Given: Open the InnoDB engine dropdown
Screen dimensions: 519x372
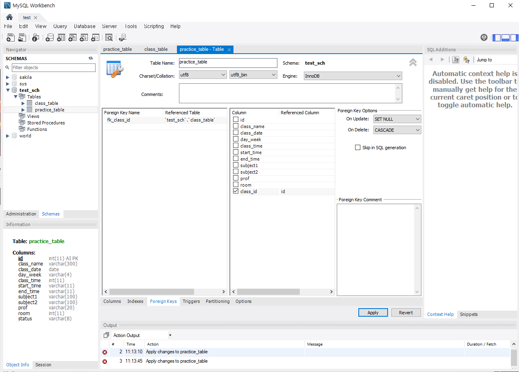Looking at the screenshot, I should click(353, 76).
